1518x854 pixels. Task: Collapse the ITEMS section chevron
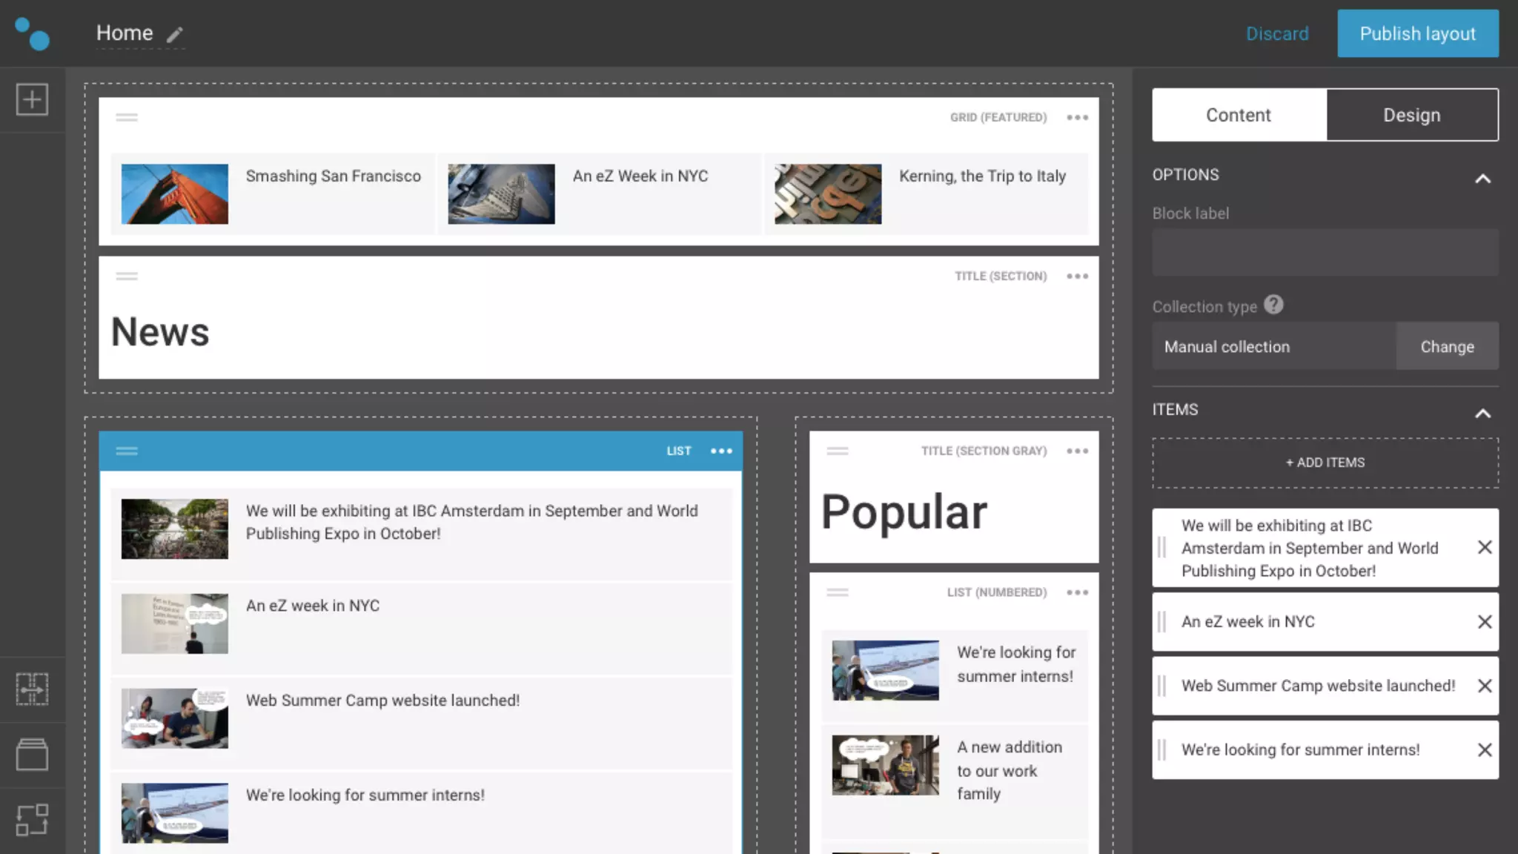[x=1482, y=414]
